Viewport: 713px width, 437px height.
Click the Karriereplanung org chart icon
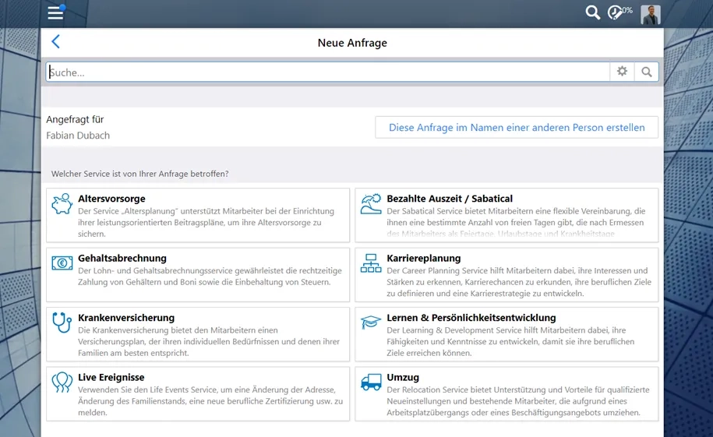(x=371, y=263)
